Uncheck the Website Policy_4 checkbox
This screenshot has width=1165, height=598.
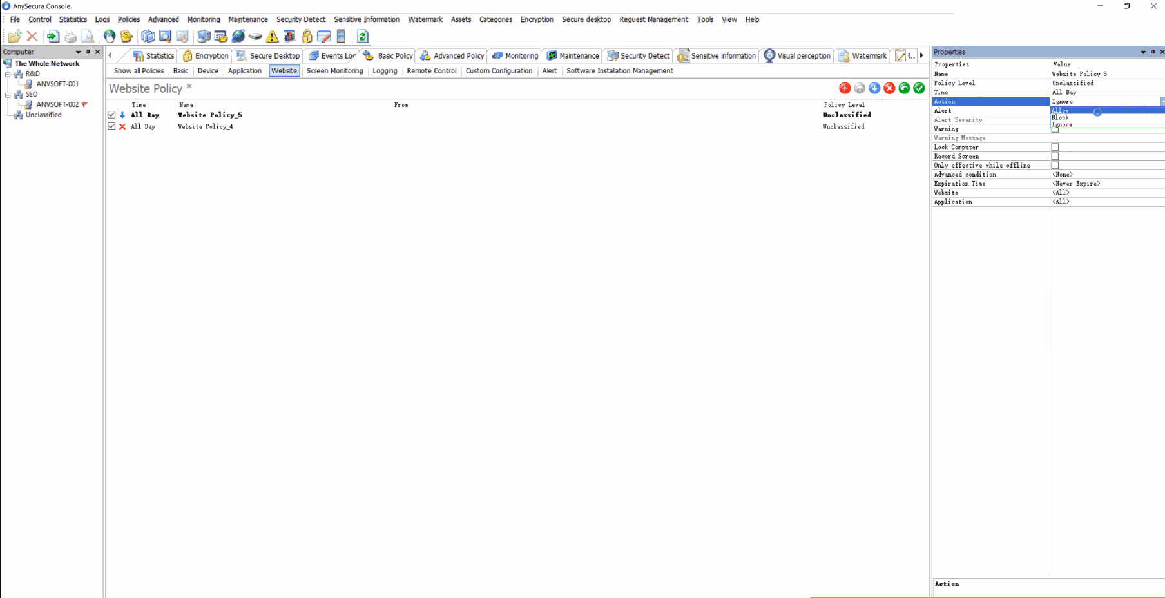point(111,126)
